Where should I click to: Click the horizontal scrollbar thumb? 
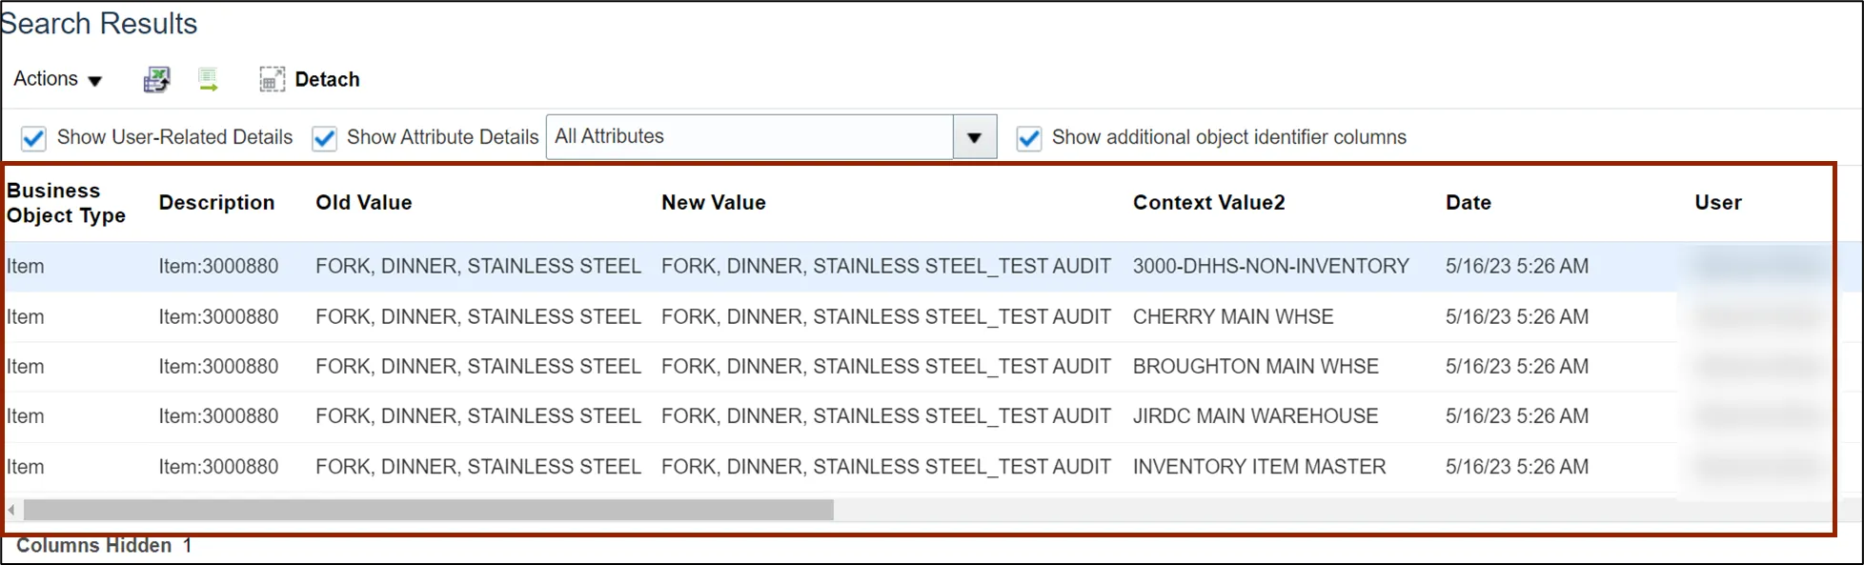point(429,511)
